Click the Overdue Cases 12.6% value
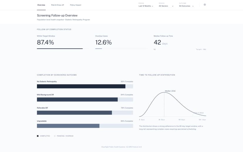The image size is (243, 152). 104,42
